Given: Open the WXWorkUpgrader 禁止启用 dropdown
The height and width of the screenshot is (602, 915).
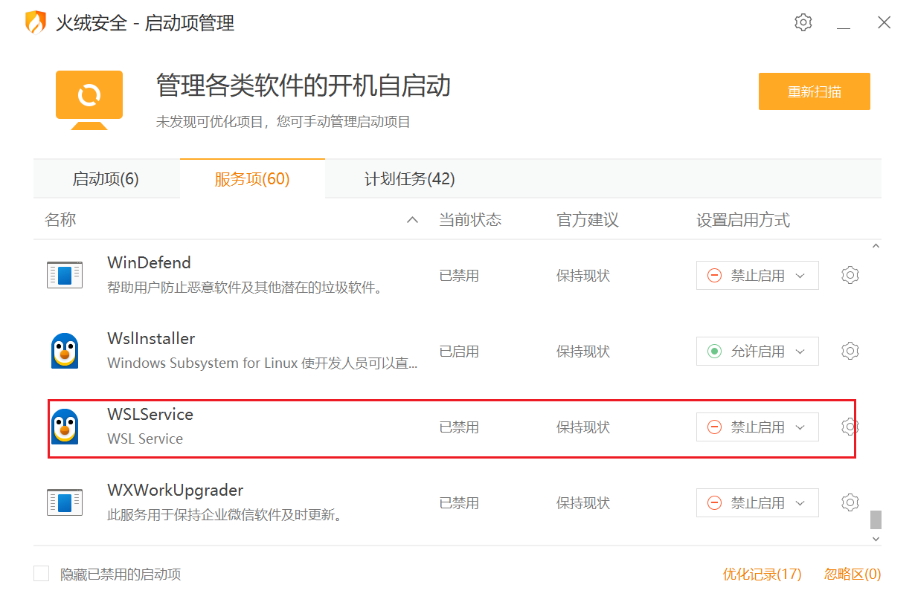Looking at the screenshot, I should tap(757, 502).
